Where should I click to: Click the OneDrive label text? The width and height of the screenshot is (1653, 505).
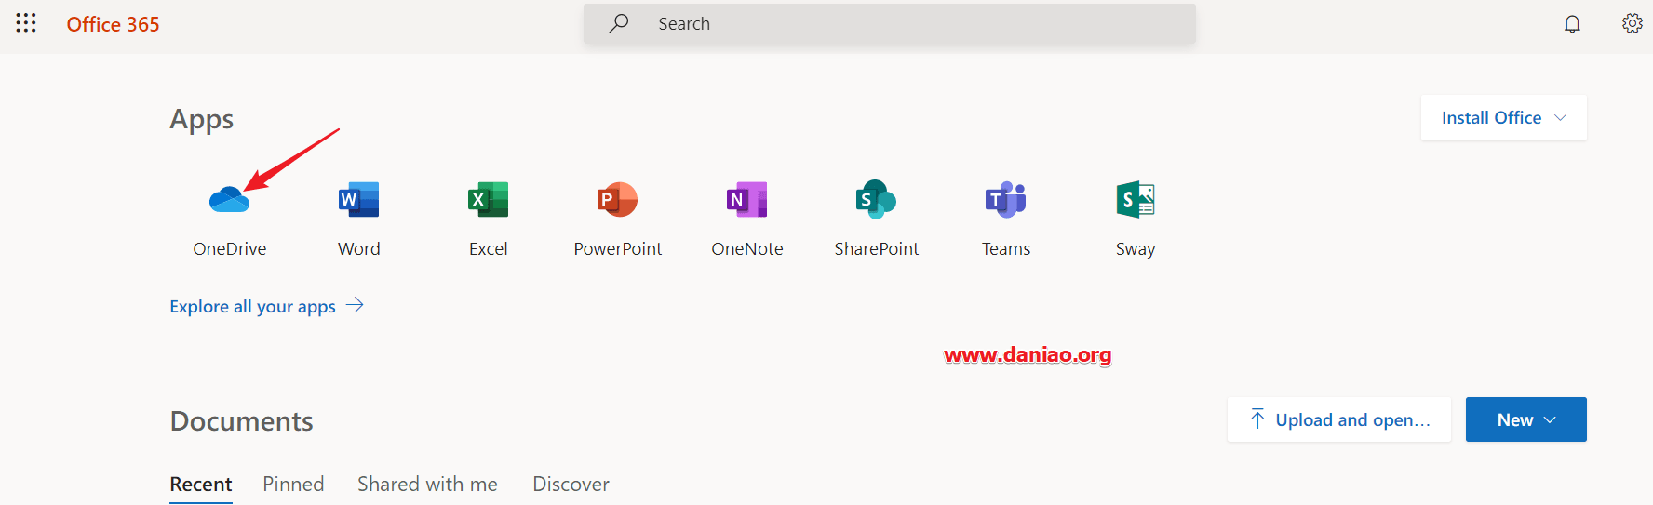tap(229, 249)
